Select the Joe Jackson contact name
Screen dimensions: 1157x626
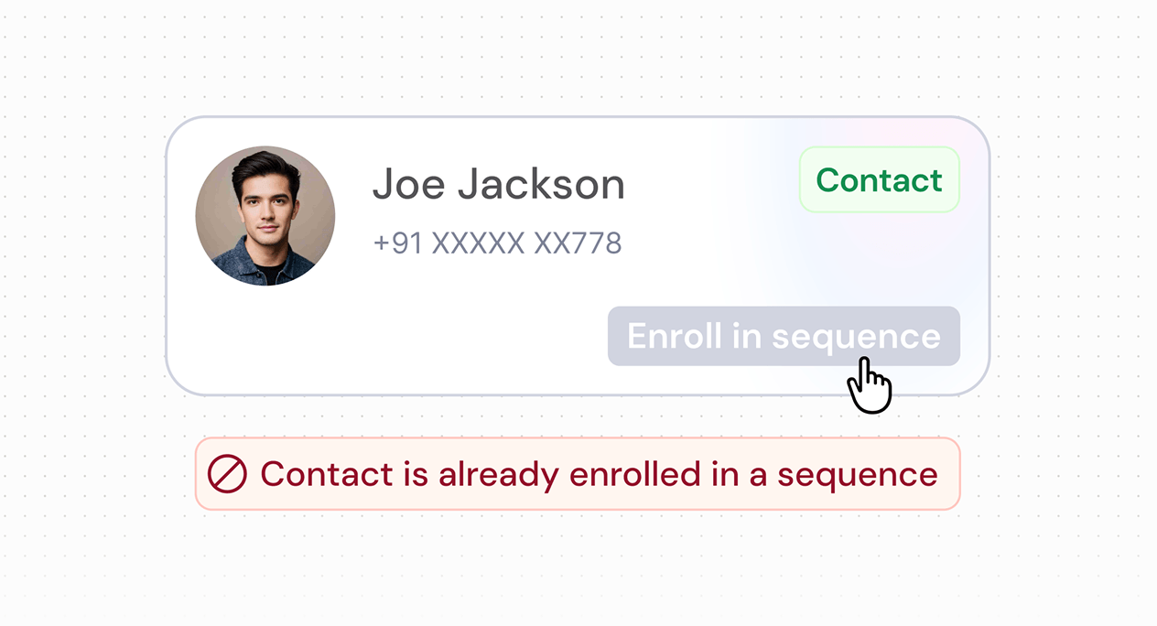coord(498,185)
